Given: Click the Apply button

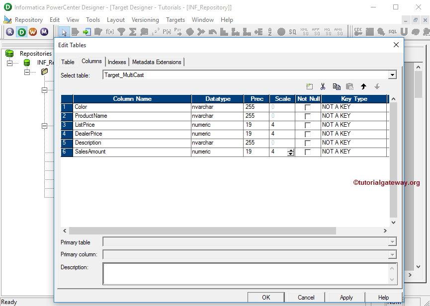Looking at the screenshot, I should click(345, 297).
